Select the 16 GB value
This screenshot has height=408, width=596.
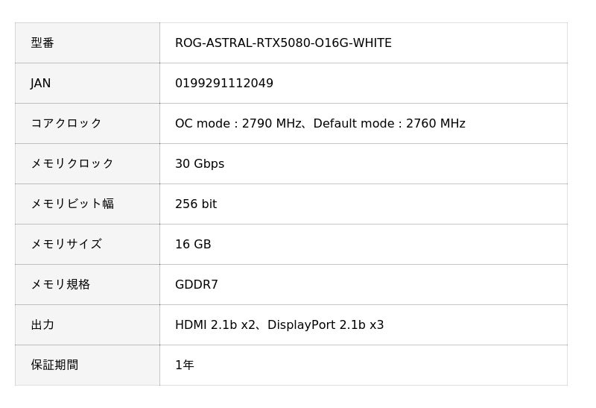pos(193,245)
